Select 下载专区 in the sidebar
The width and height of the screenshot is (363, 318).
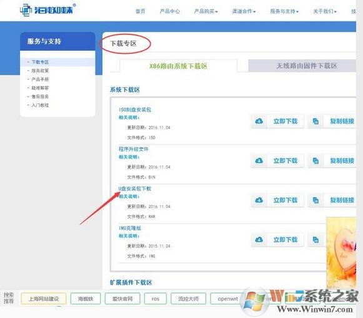coord(40,62)
